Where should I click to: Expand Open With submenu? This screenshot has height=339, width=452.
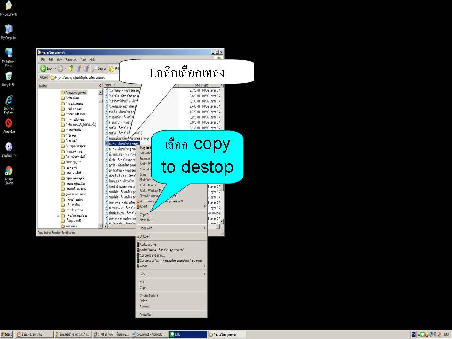[x=171, y=228]
